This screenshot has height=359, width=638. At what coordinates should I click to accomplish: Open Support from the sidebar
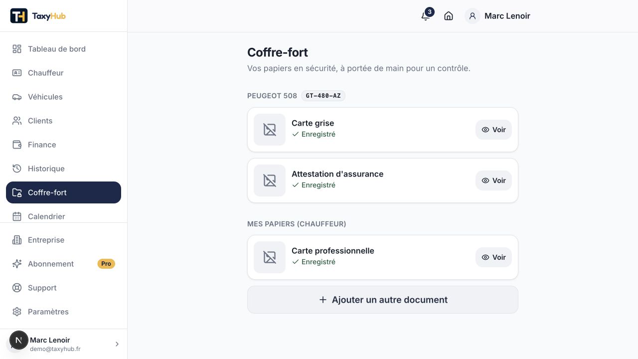click(x=63, y=288)
